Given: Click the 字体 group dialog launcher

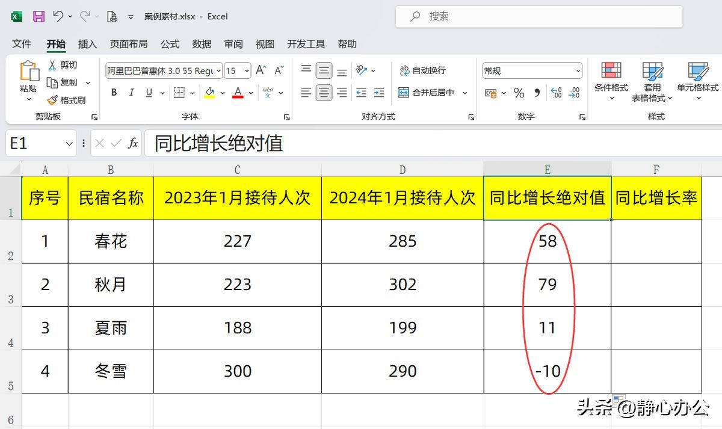Looking at the screenshot, I should [287, 116].
